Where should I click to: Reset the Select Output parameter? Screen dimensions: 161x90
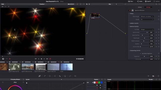point(159,16)
